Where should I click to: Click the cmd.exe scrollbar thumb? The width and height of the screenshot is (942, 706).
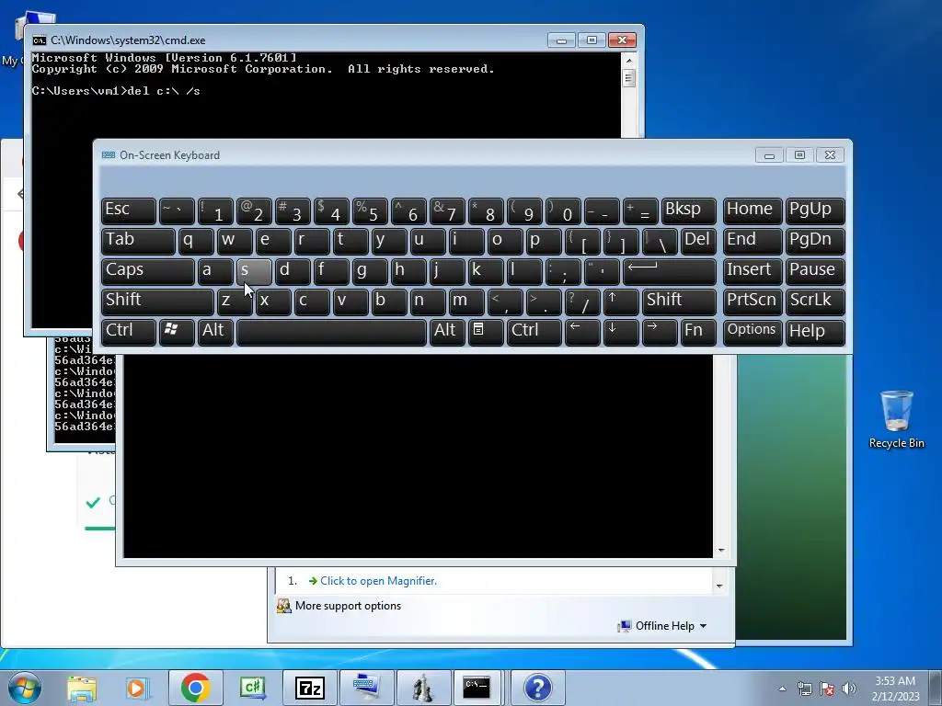(628, 78)
